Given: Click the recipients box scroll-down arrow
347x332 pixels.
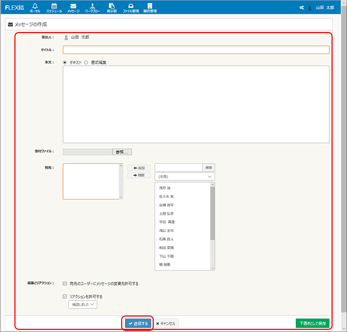Looking at the screenshot, I should point(121,197).
